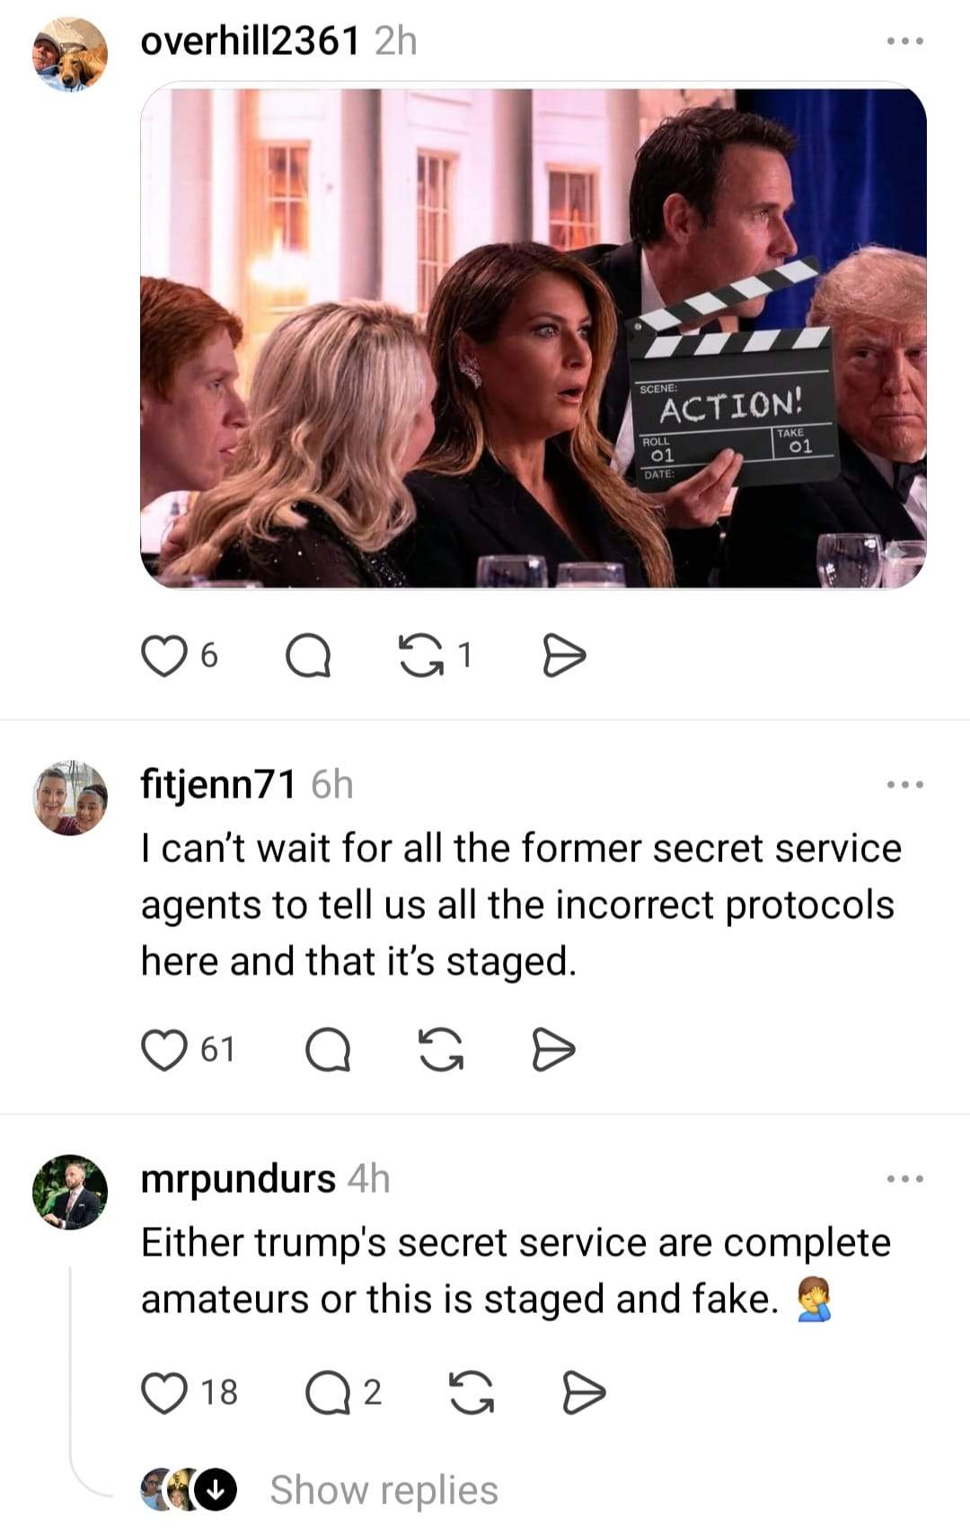Viewport: 970px width, 1533px height.
Task: Open the three-dot menu on mrpundurs' comment
Action: tap(905, 1179)
